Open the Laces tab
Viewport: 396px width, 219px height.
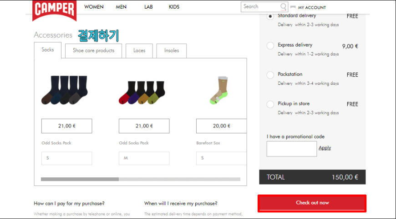(x=139, y=50)
